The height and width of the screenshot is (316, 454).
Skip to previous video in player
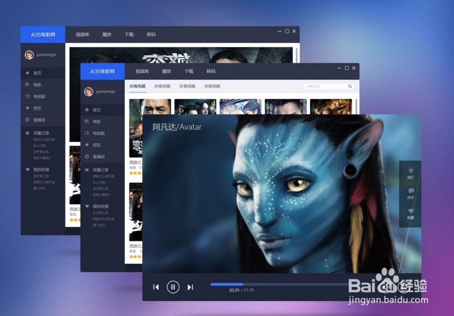(156, 287)
